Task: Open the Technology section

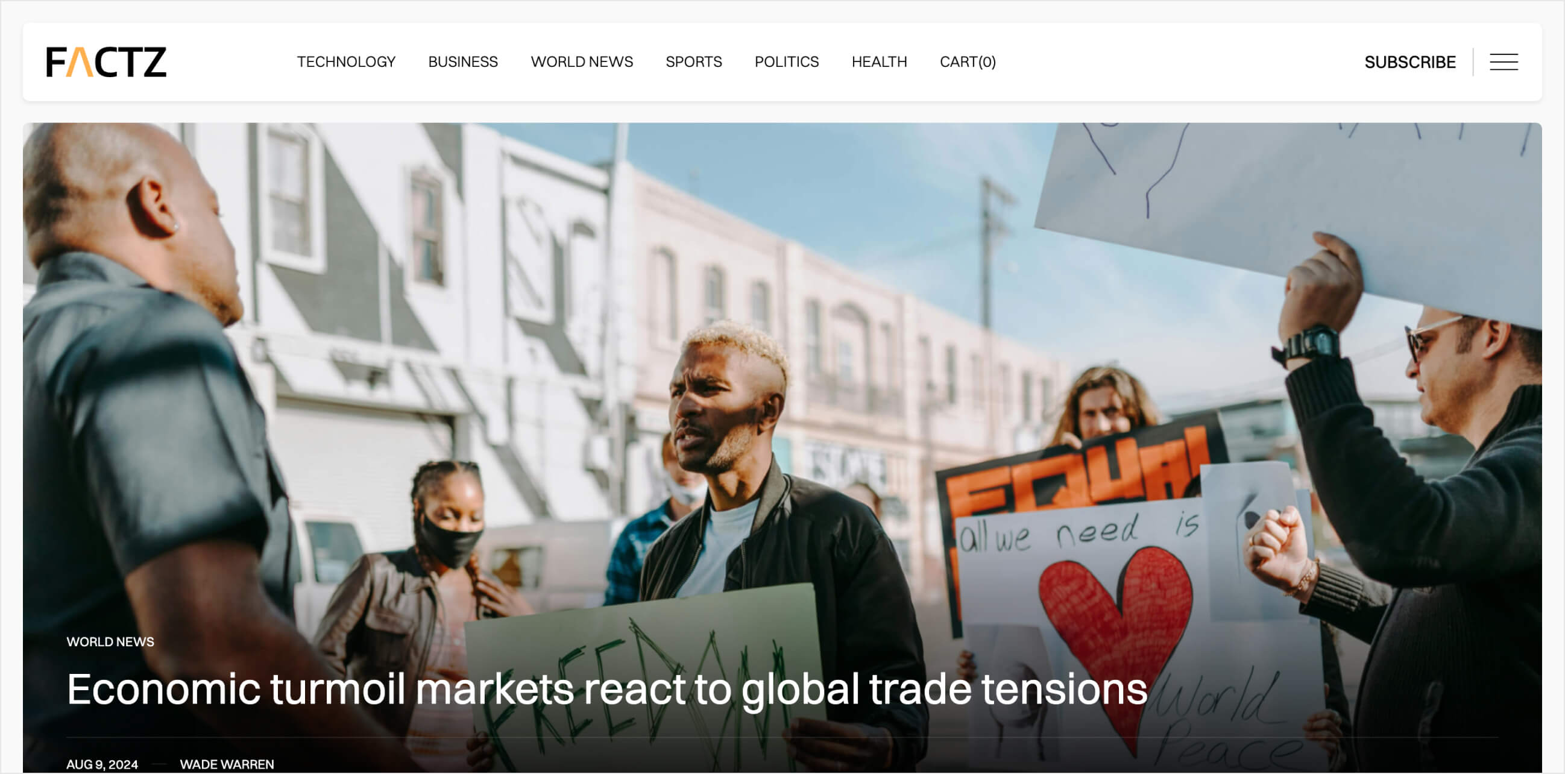Action: tap(345, 62)
